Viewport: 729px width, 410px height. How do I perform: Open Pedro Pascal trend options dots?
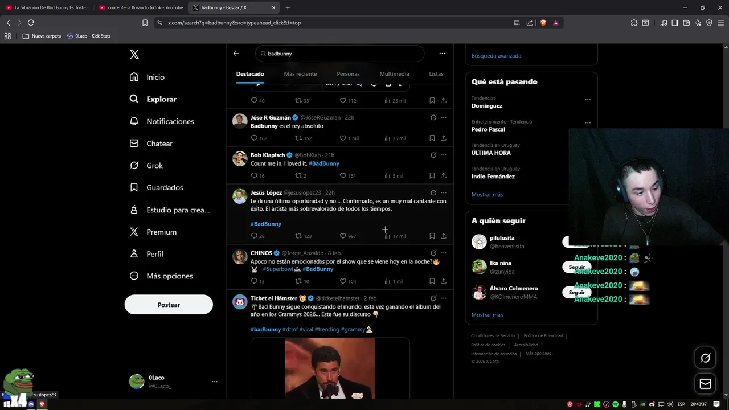(x=588, y=122)
